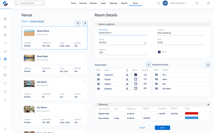Add a new blocking entry
Image resolution: width=214 pixels, height=133 pixels.
(x=208, y=105)
